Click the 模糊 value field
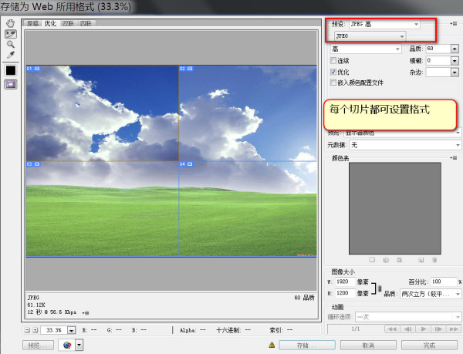Image resolution: width=463 pixels, height=354 pixels. (x=438, y=60)
